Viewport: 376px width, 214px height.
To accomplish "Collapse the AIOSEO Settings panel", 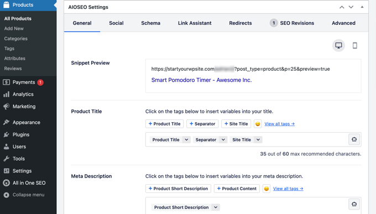I will [362, 7].
